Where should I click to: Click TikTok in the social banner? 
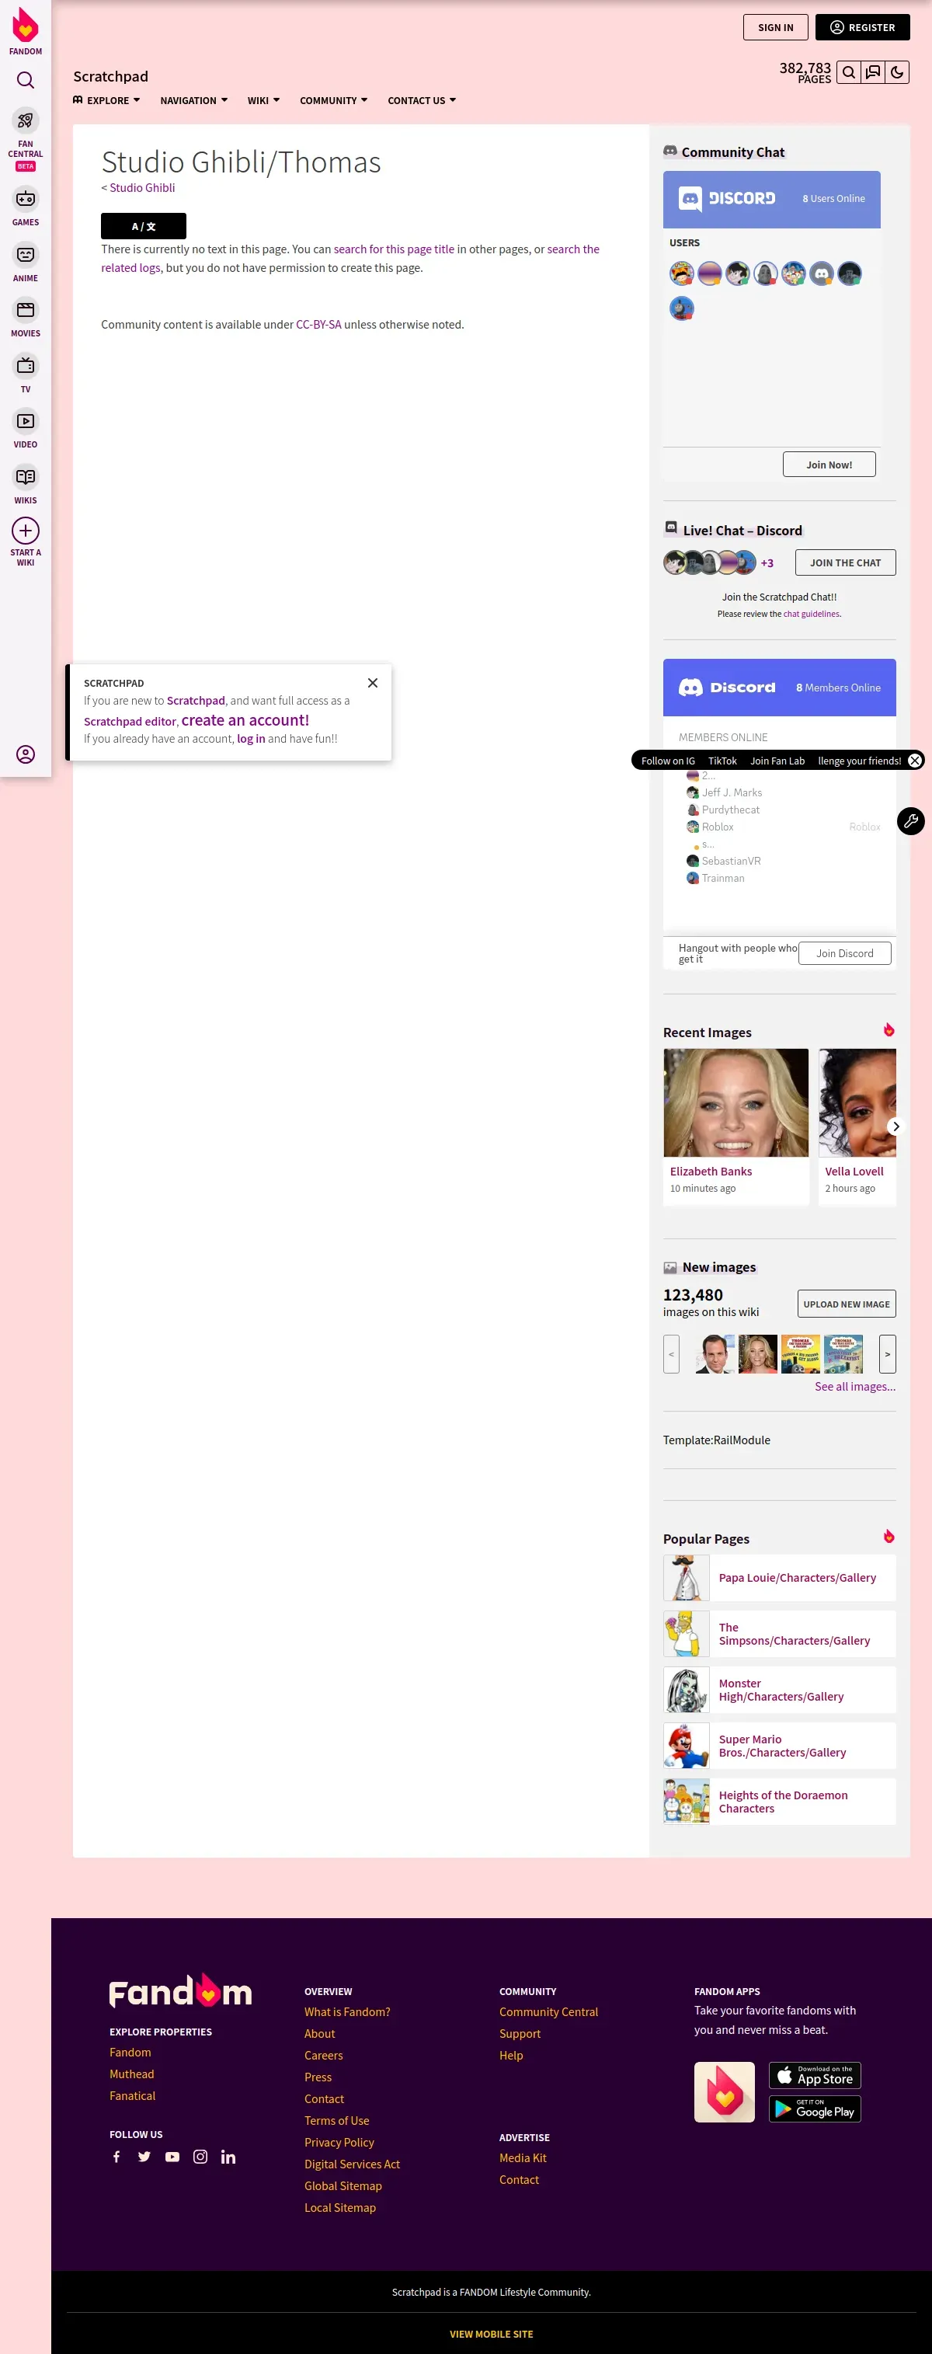pyautogui.click(x=722, y=761)
